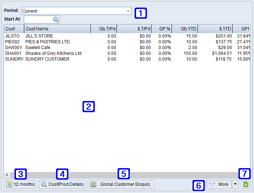Sort by the Cust Name column header
Image resolution: width=254 pixels, height=193 pixels.
point(57,29)
